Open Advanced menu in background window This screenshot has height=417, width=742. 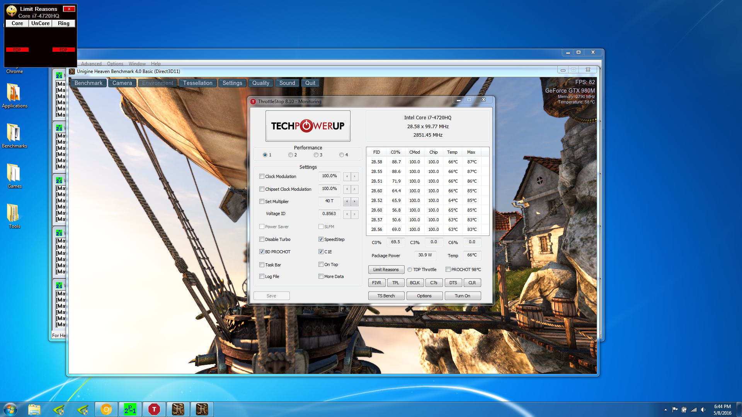pyautogui.click(x=91, y=64)
